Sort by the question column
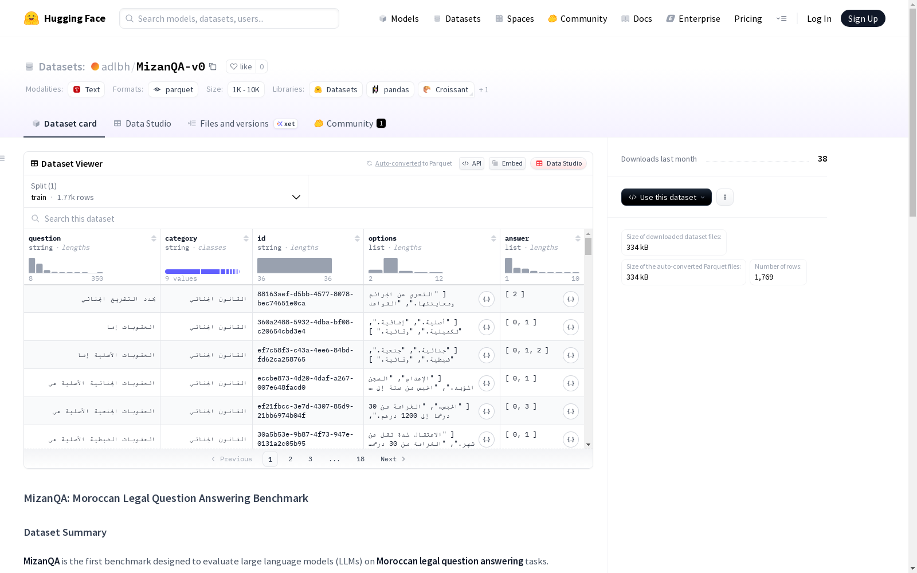The image size is (917, 573). (x=154, y=238)
